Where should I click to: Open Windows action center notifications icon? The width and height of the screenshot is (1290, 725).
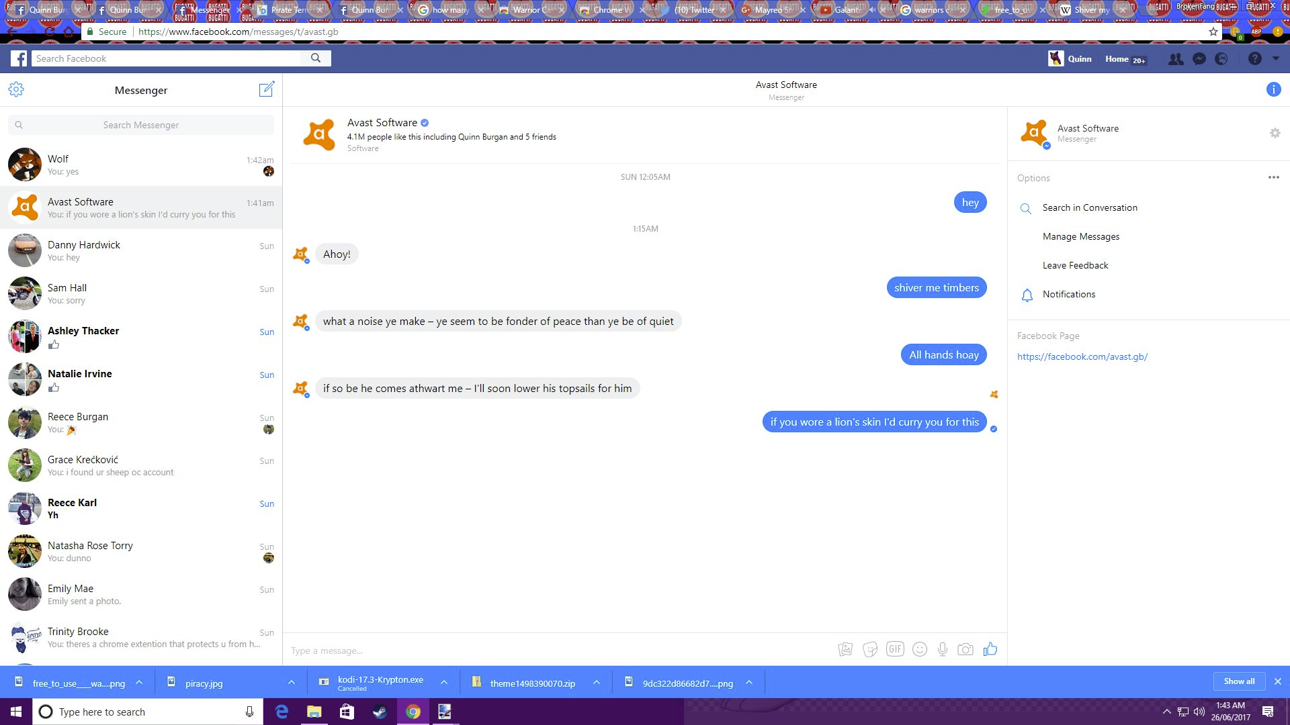(1268, 712)
